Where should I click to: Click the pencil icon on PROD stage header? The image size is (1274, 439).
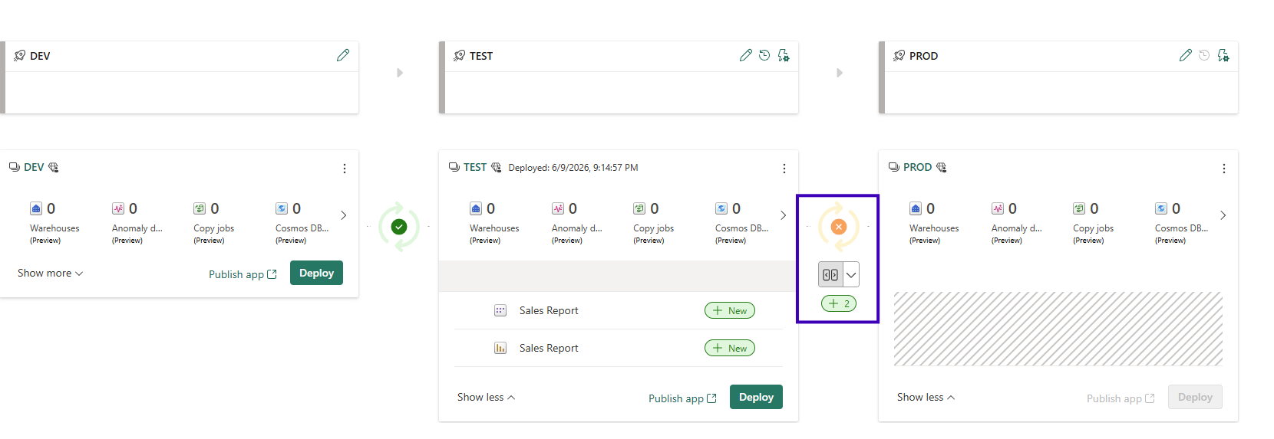[x=1186, y=55]
